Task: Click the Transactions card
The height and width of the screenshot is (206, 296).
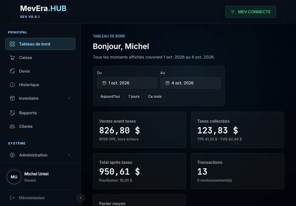Action: [237, 171]
